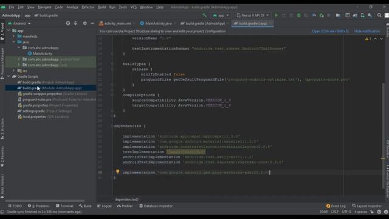Open the Problems tool window
This screenshot has width=389, height=219.
click(x=39, y=206)
